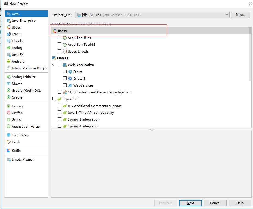253x209 pixels.
Task: Select the Java EE group header
Action: pos(150,58)
